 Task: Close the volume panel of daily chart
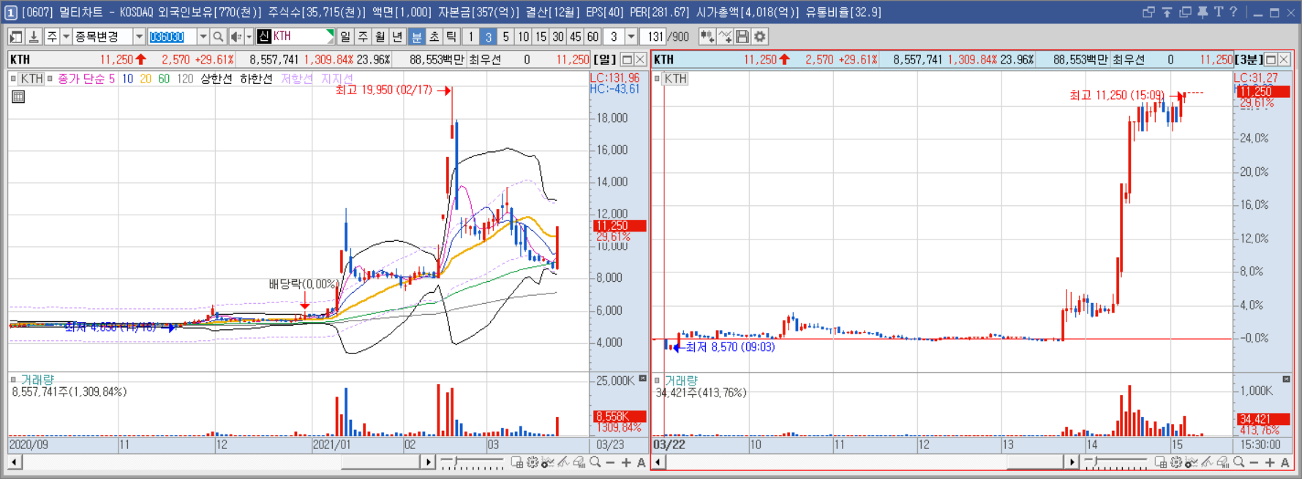[x=642, y=378]
